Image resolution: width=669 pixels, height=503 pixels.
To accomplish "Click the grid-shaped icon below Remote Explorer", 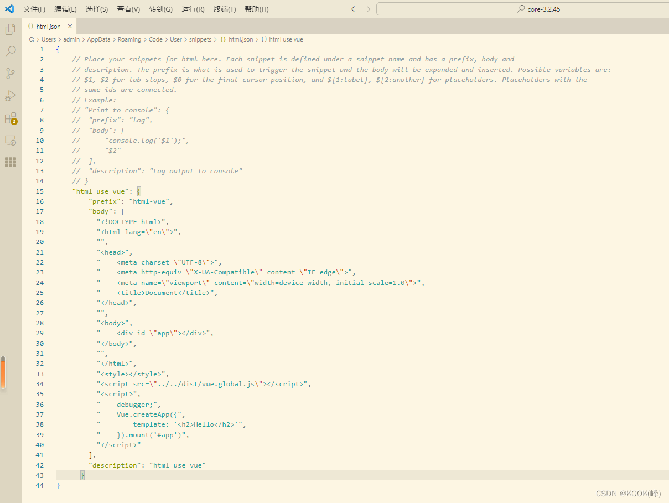I will click(x=10, y=162).
